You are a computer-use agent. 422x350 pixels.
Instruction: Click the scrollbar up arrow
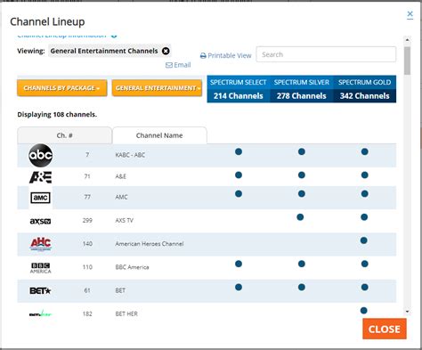[x=408, y=39]
